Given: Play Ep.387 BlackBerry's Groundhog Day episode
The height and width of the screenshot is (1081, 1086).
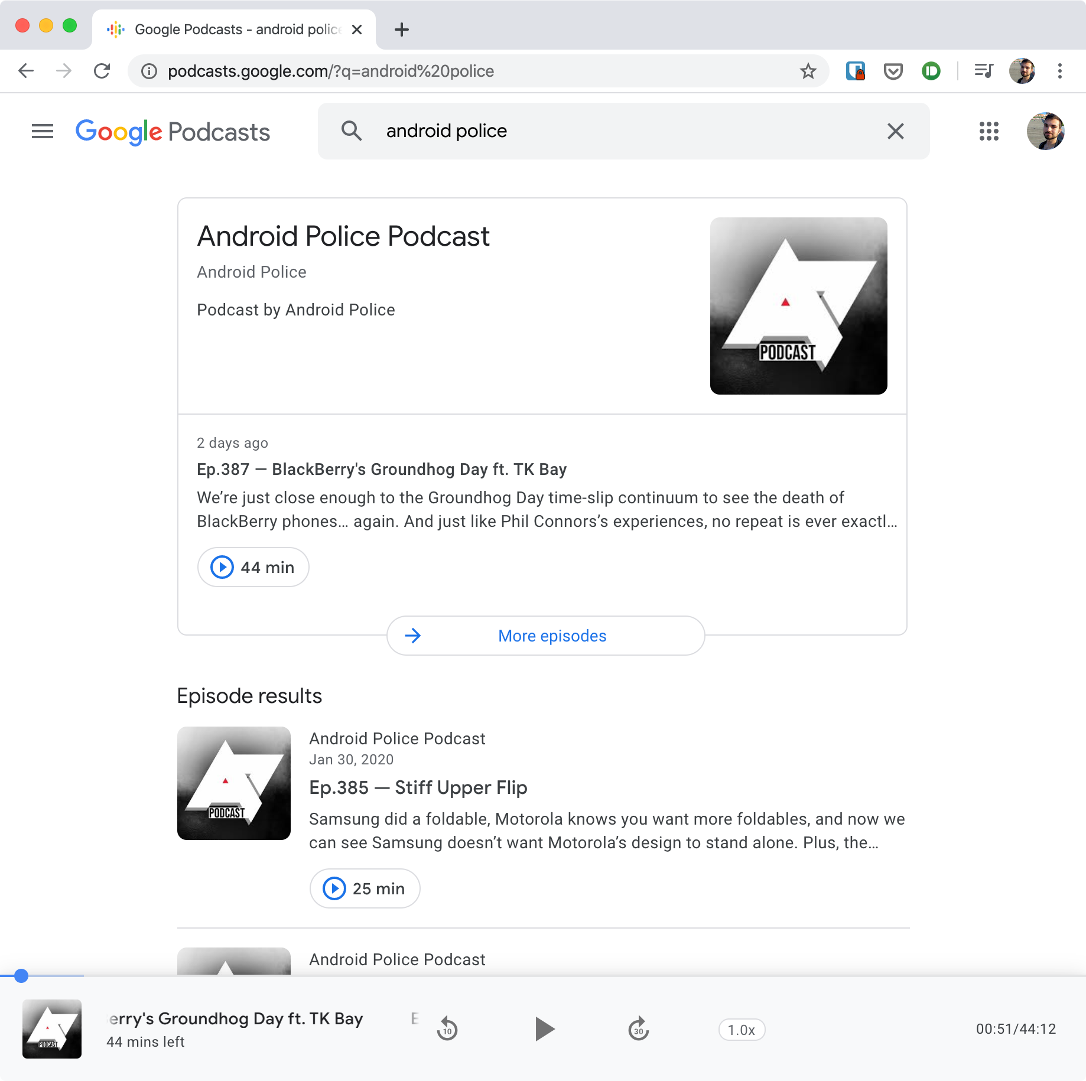Looking at the screenshot, I should (x=253, y=566).
